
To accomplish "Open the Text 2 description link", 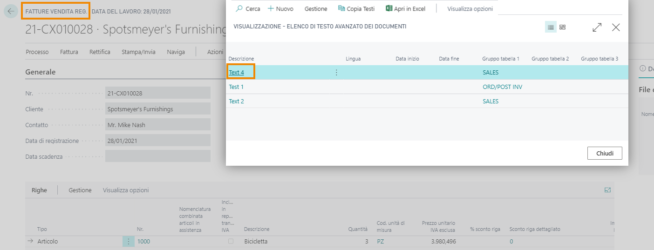I will (x=236, y=101).
